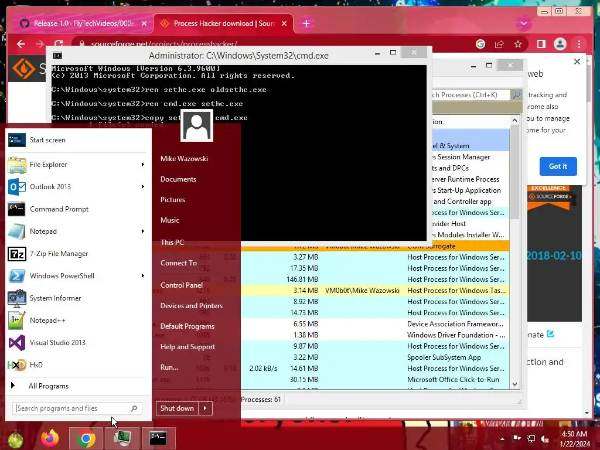This screenshot has width=600, height=450.
Task: Bookmark this page with star icon
Action: click(x=518, y=44)
